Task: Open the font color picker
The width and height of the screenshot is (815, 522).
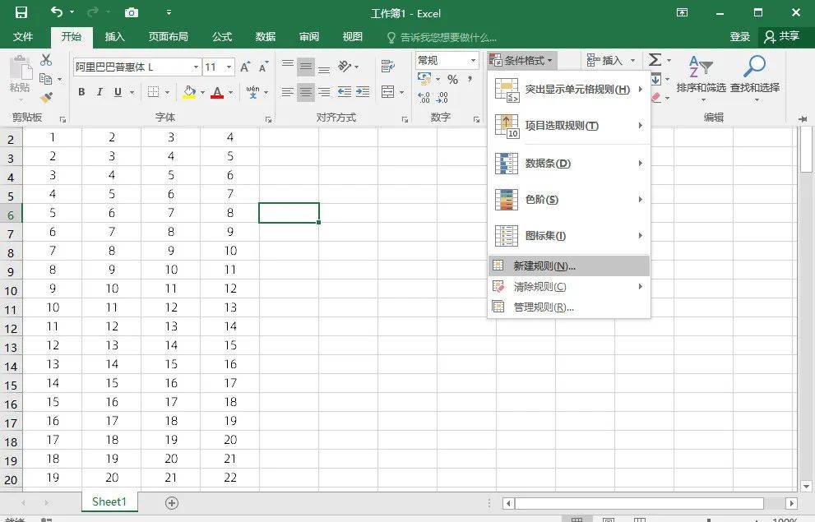Action: click(216, 92)
